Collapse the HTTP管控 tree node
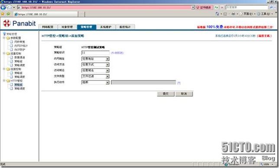This screenshot has height=168, width=279. pos(4,81)
